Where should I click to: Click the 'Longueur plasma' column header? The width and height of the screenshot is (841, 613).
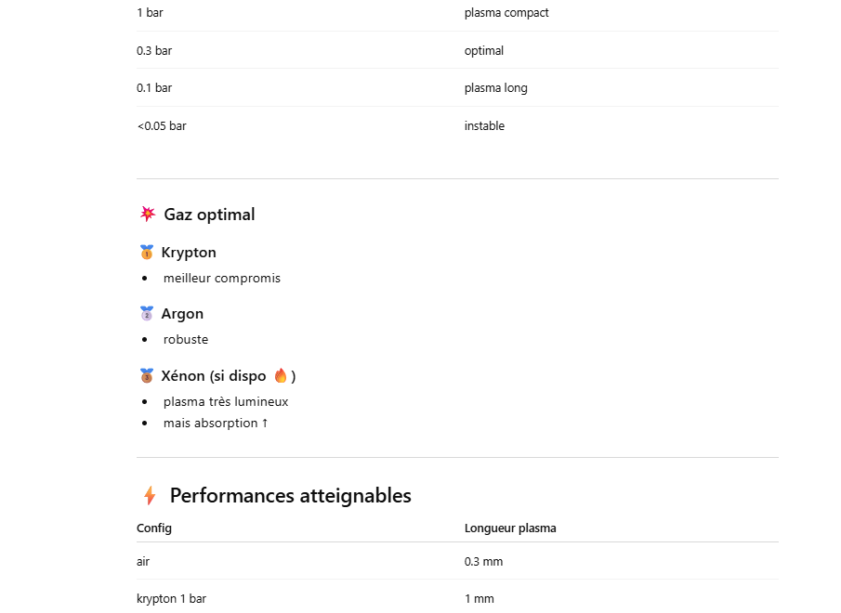point(510,528)
